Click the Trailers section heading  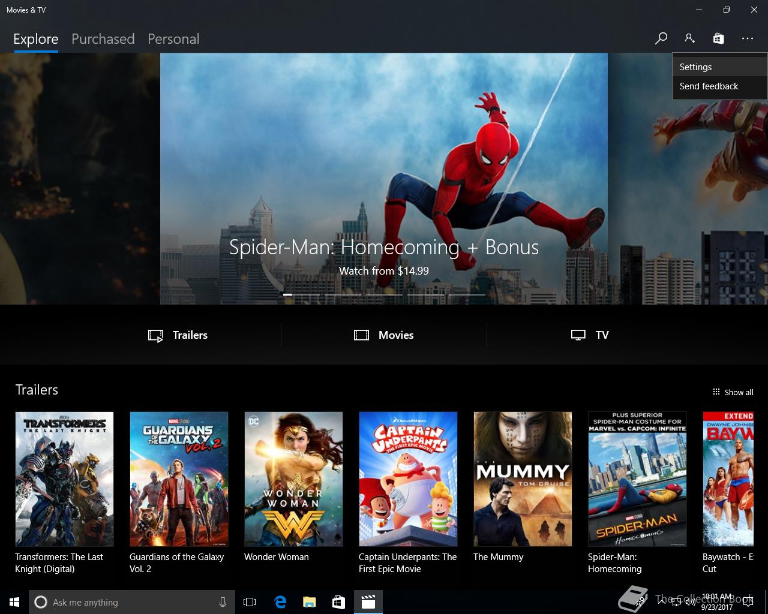coord(37,390)
